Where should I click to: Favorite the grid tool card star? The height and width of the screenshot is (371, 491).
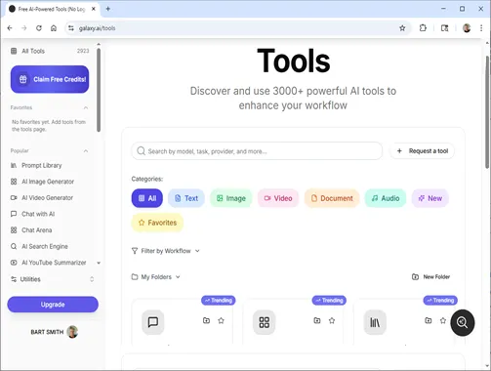click(x=332, y=320)
